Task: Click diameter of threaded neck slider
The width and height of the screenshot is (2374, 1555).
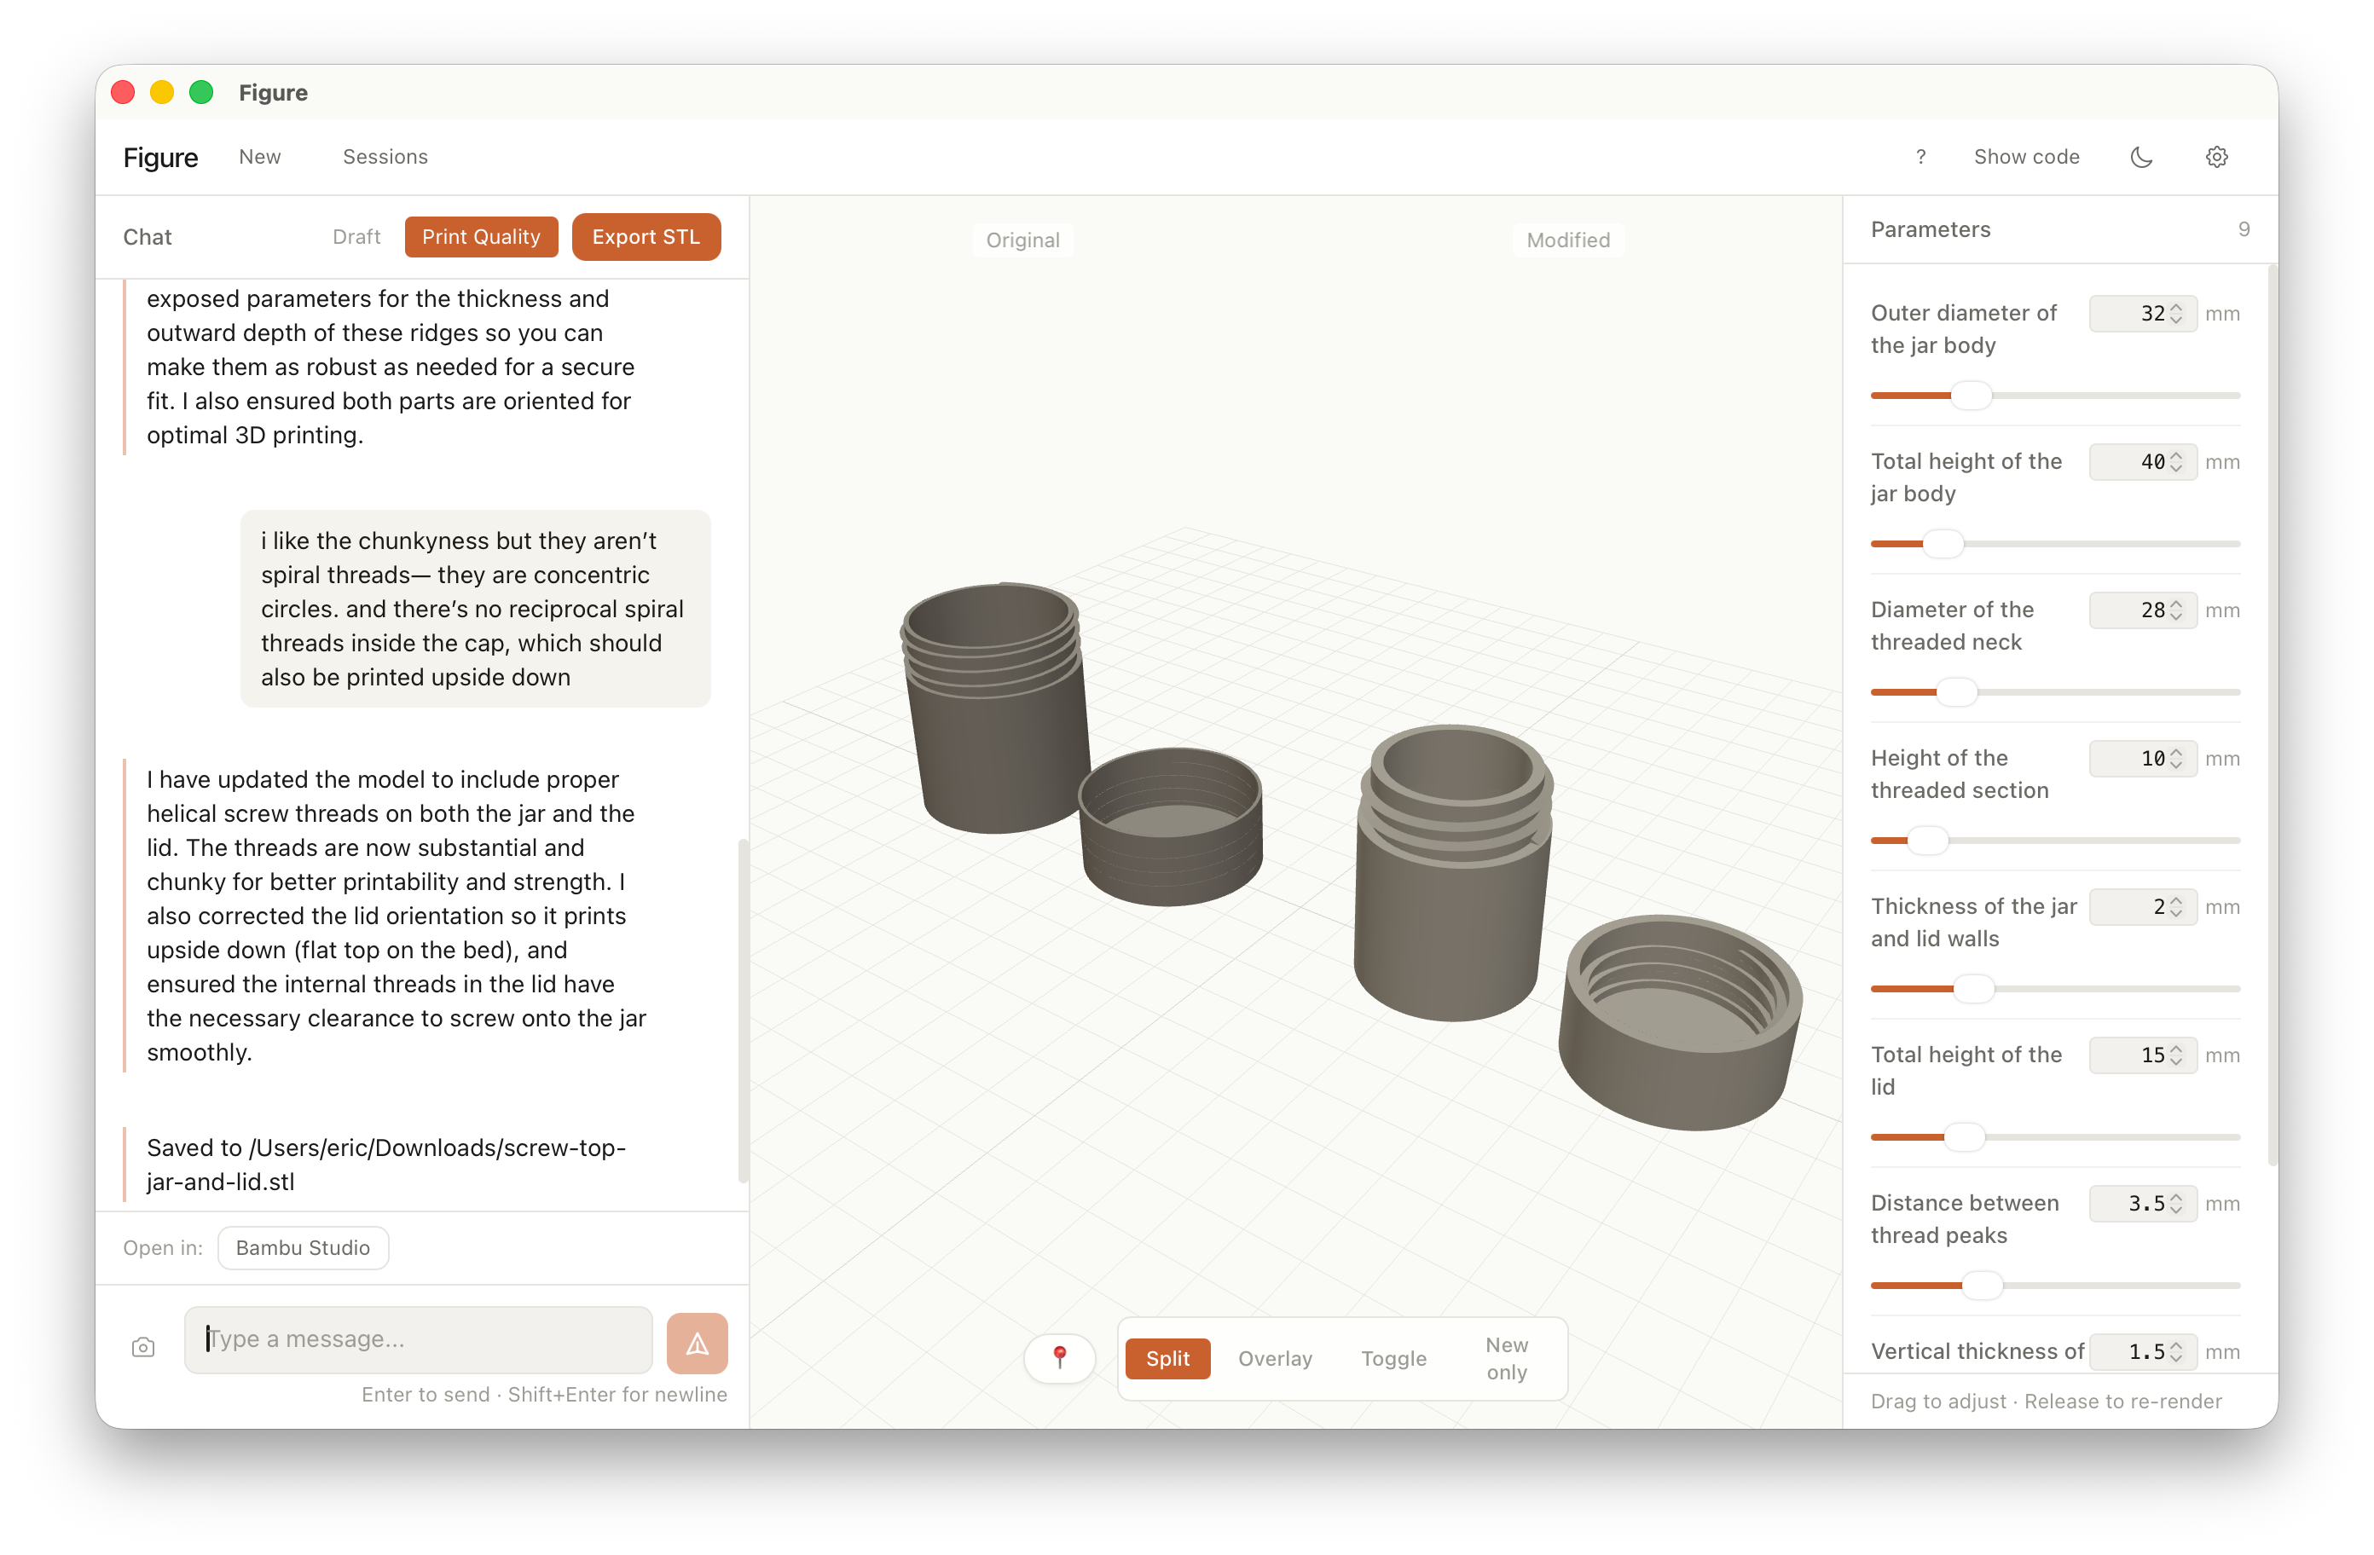Action: click(2055, 691)
